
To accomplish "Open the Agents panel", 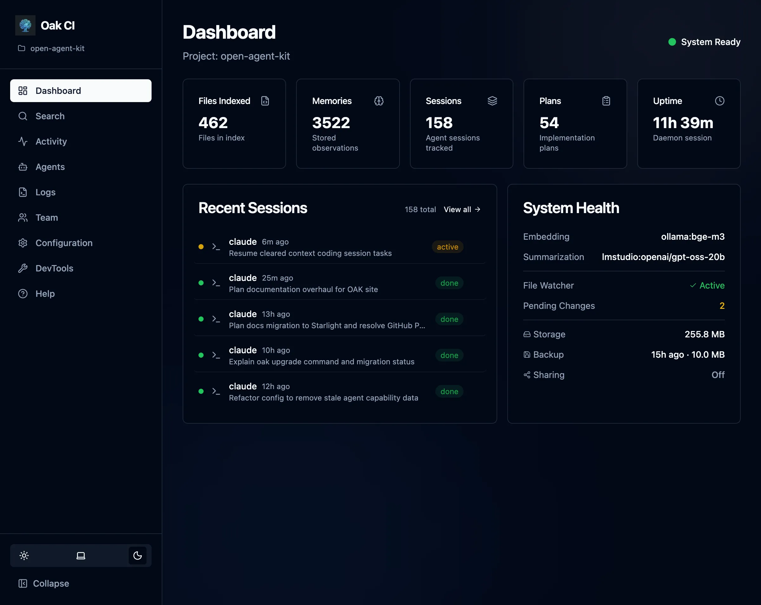I will (x=50, y=166).
